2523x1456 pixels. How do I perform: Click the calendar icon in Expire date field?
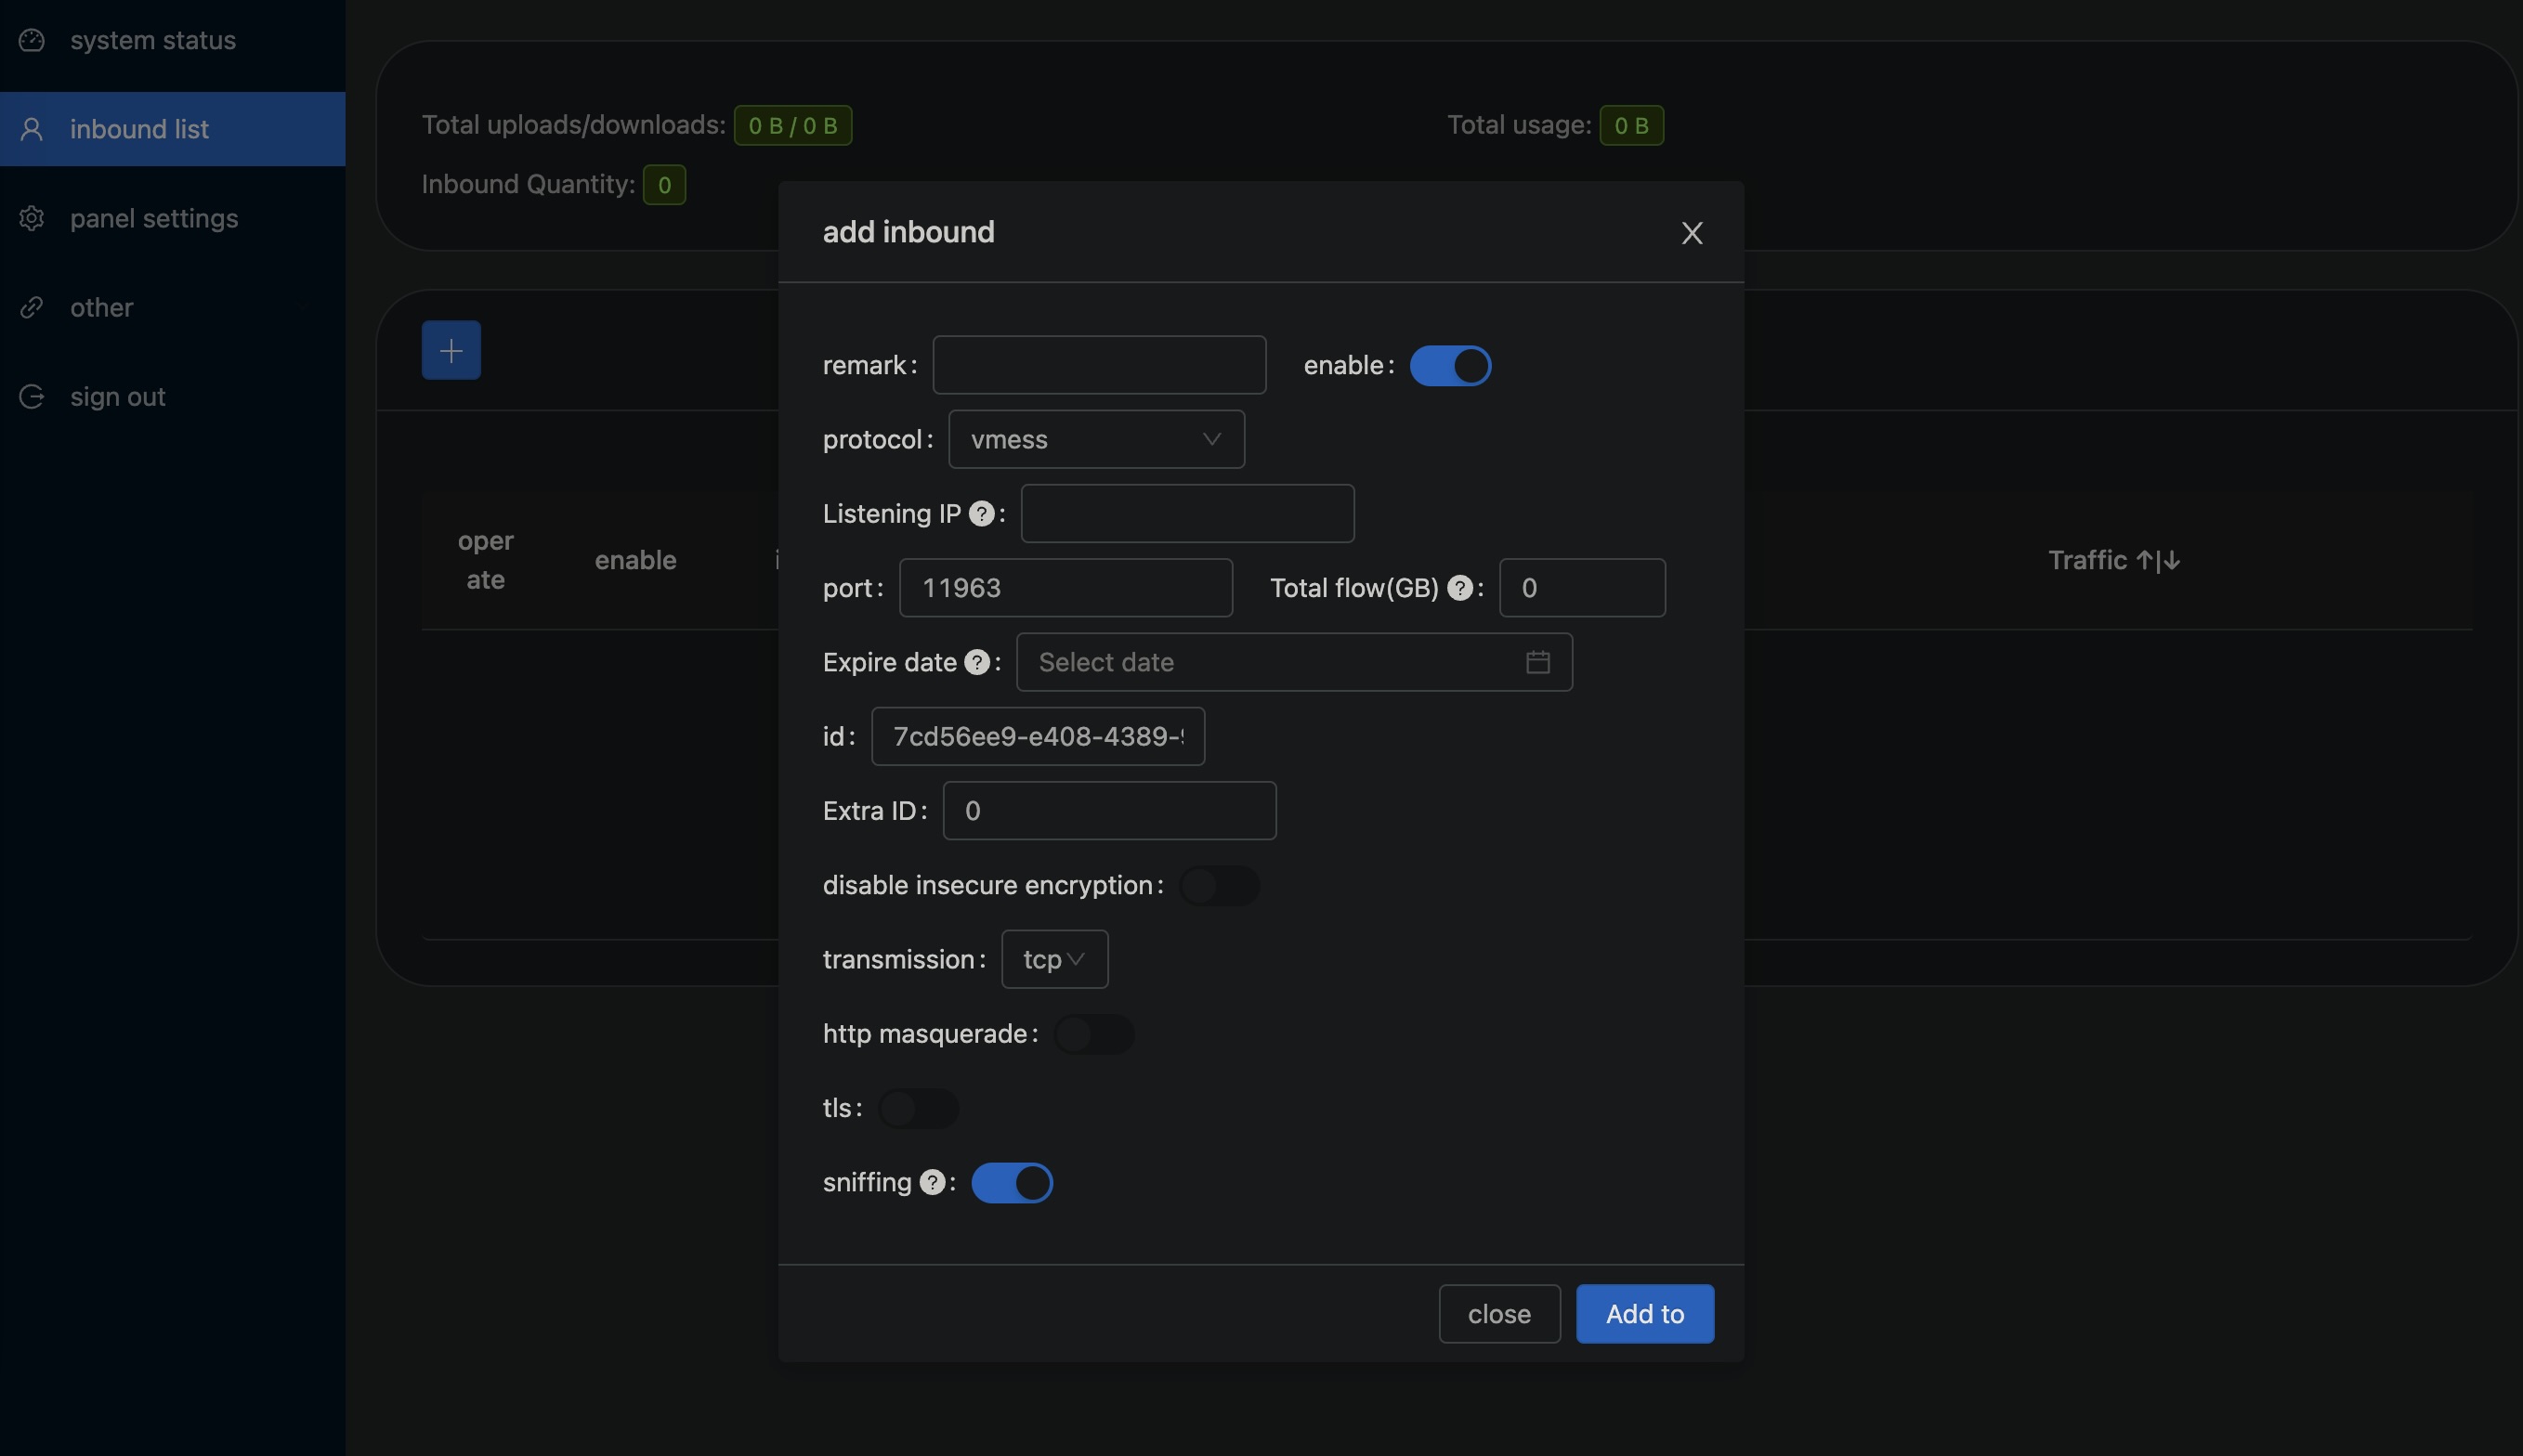(1537, 662)
